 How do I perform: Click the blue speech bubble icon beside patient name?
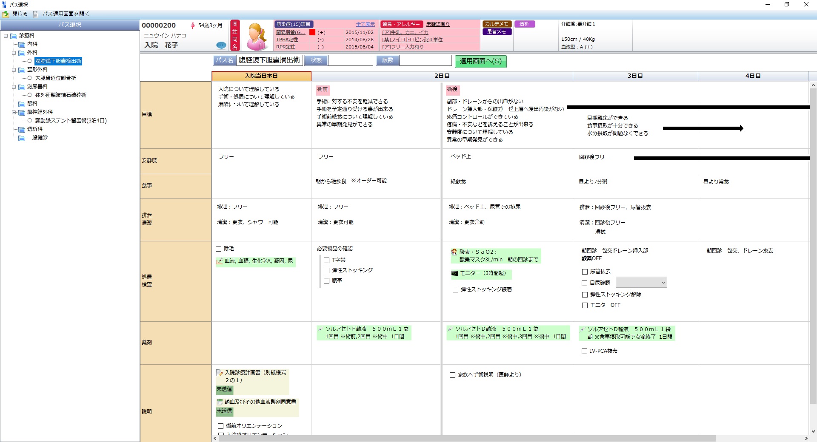coord(221,45)
